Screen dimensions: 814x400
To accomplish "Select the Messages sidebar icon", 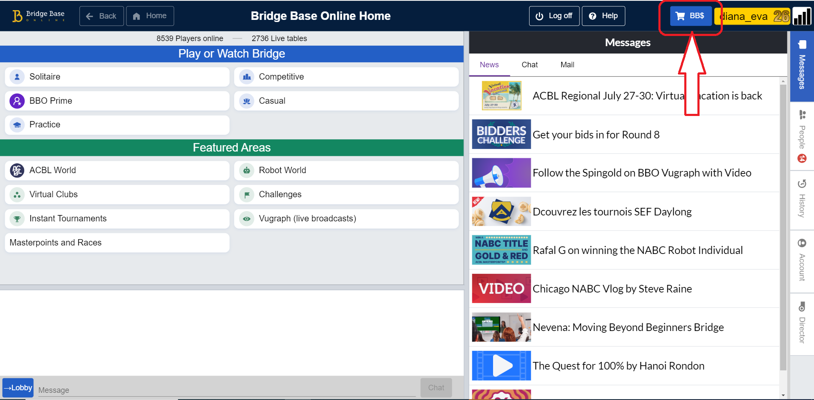I will [x=801, y=44].
